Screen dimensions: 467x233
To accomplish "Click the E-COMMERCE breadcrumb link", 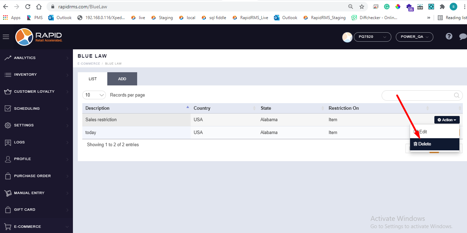I will [89, 64].
